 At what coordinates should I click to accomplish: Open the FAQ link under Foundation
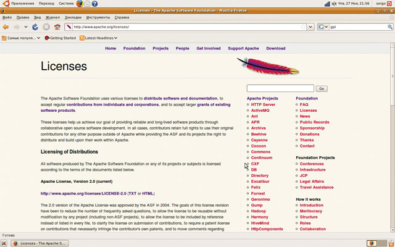pos(304,104)
